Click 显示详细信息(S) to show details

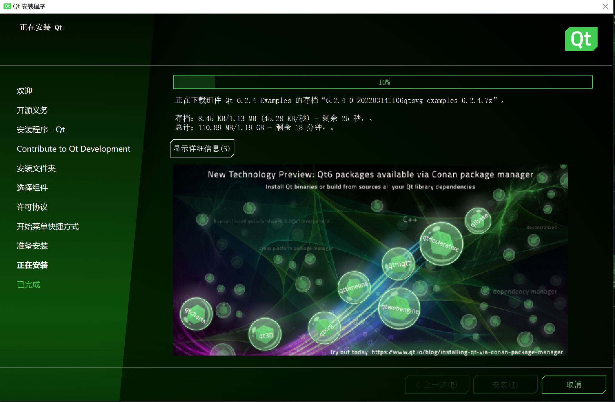point(202,148)
